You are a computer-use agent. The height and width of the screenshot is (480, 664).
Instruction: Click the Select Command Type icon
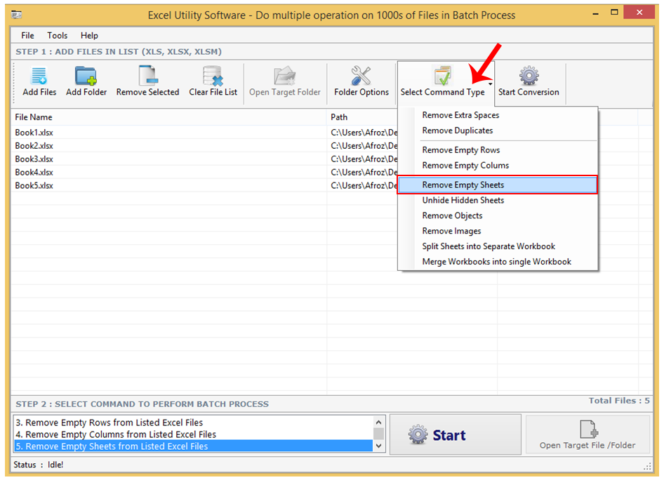(442, 76)
